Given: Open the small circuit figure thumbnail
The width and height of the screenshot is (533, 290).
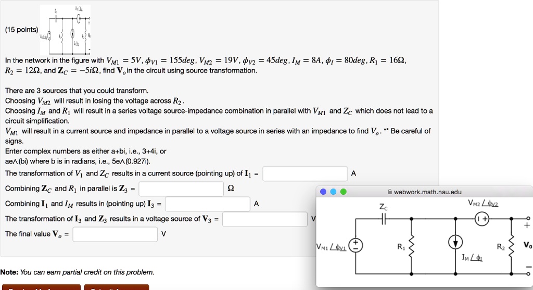Looking at the screenshot, I should pos(65,30).
